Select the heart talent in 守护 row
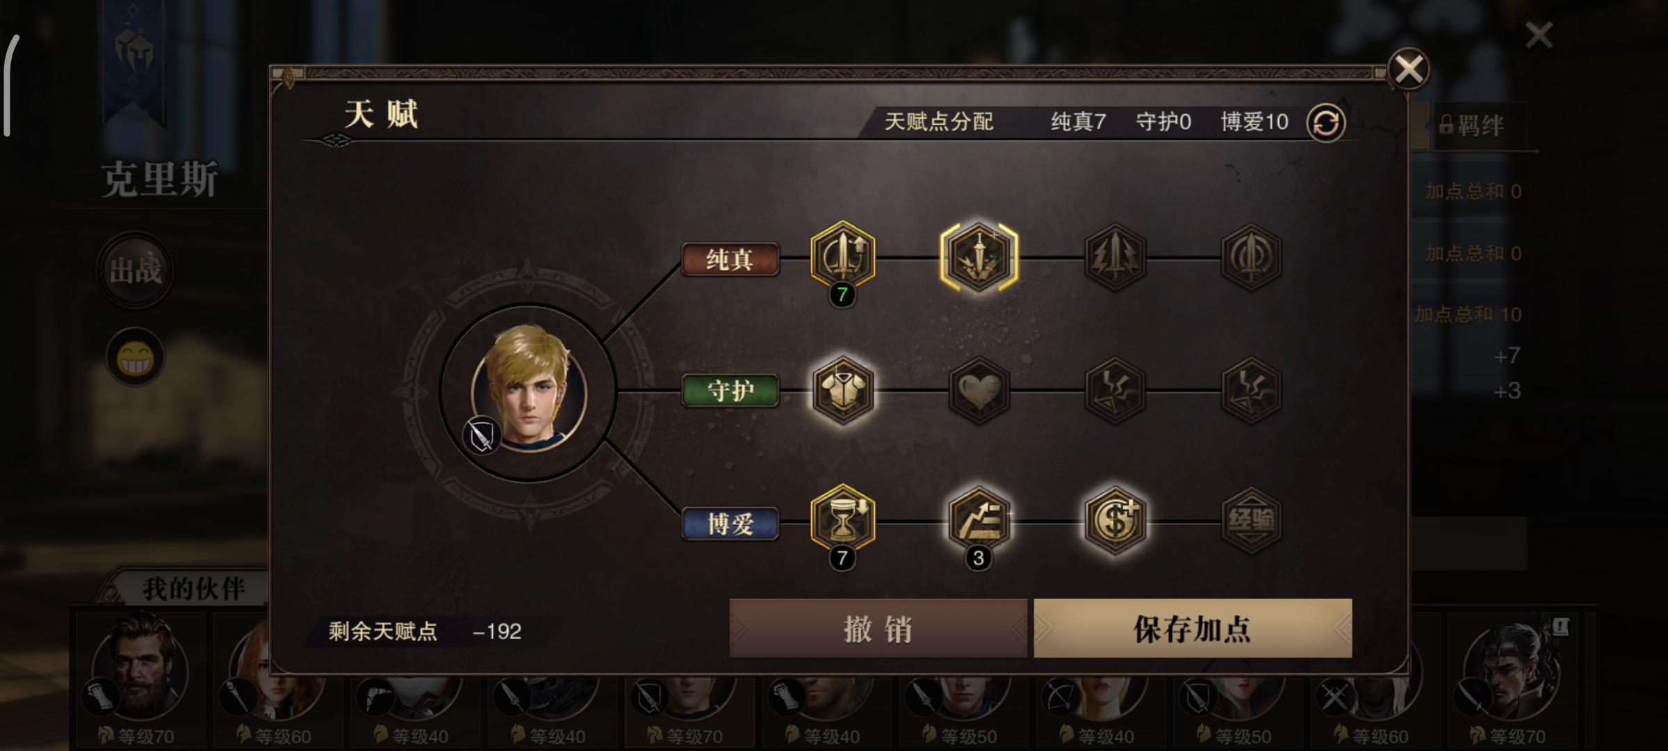Viewport: 1668px width, 751px height. coord(979,390)
